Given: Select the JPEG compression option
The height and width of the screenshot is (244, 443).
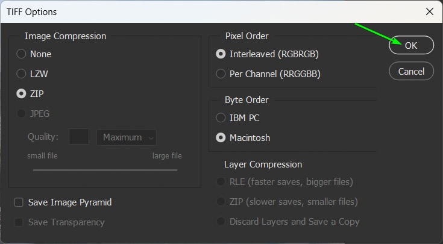Looking at the screenshot, I should [22, 113].
